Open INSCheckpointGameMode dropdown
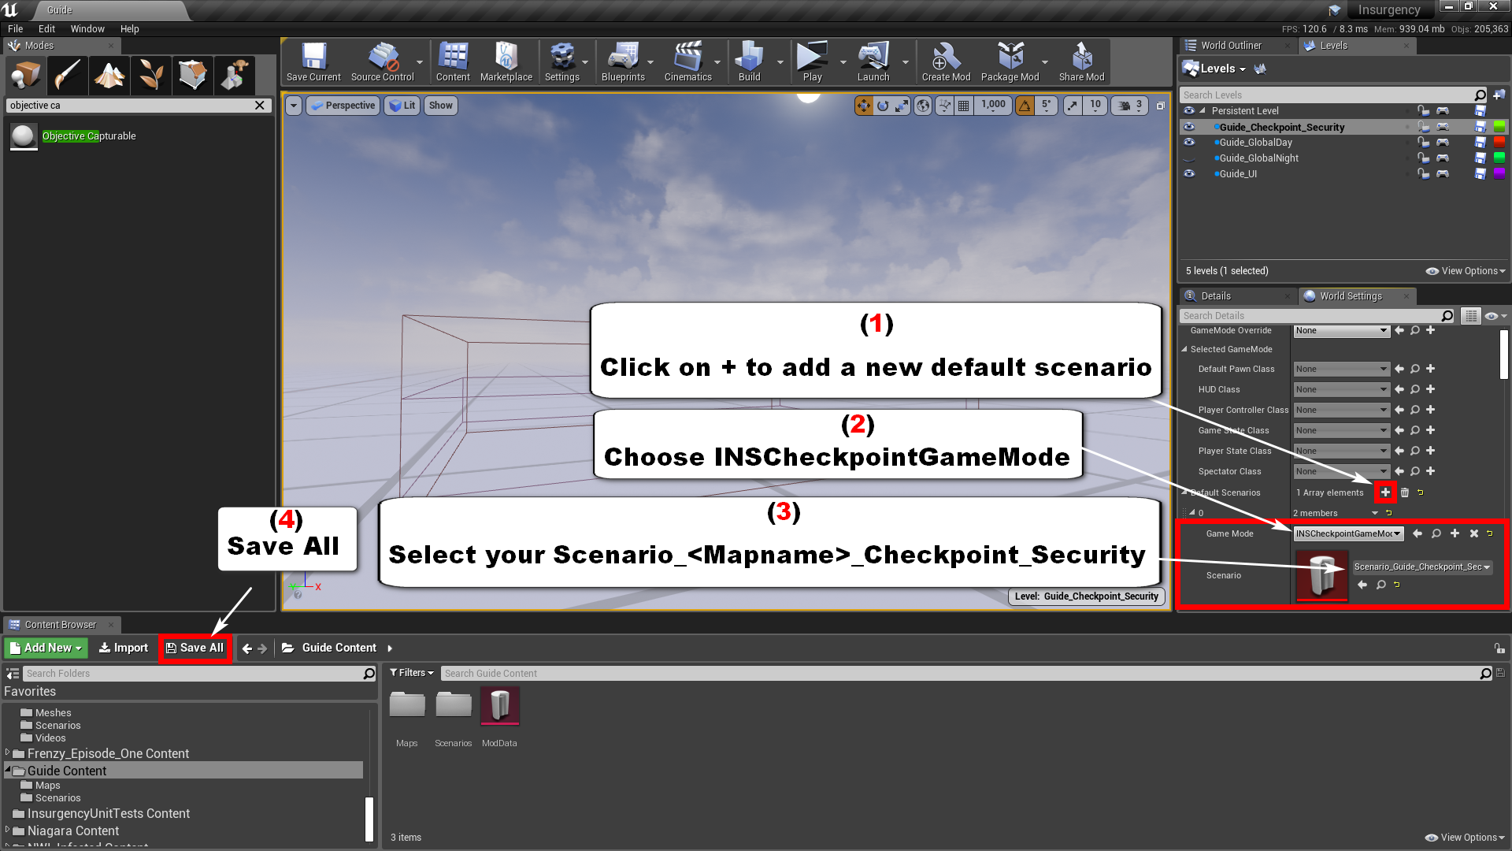1512x851 pixels. [x=1348, y=533]
